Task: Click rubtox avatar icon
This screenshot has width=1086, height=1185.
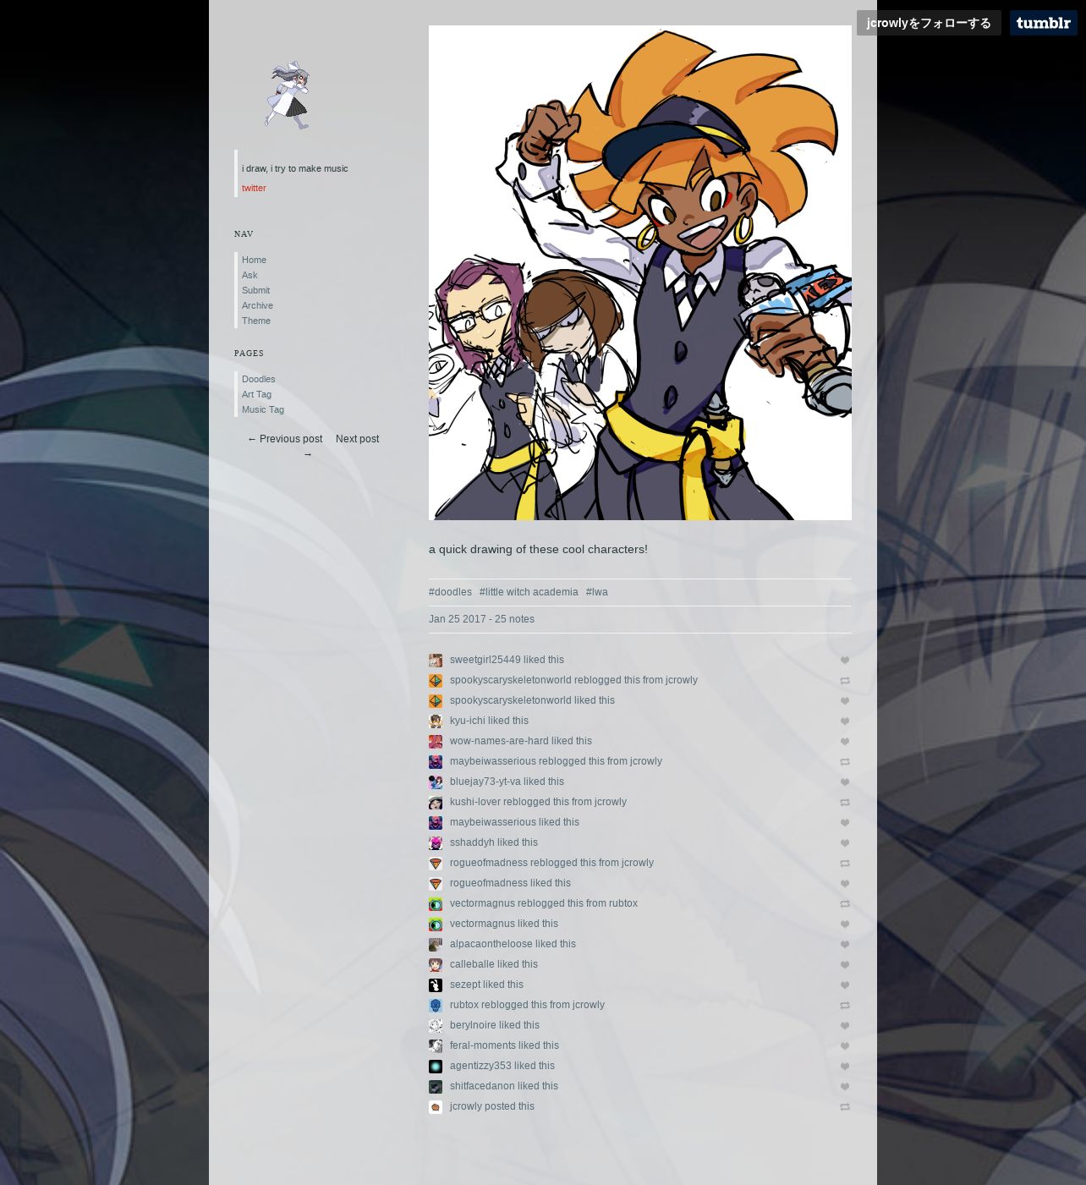Action: pos(436,1006)
